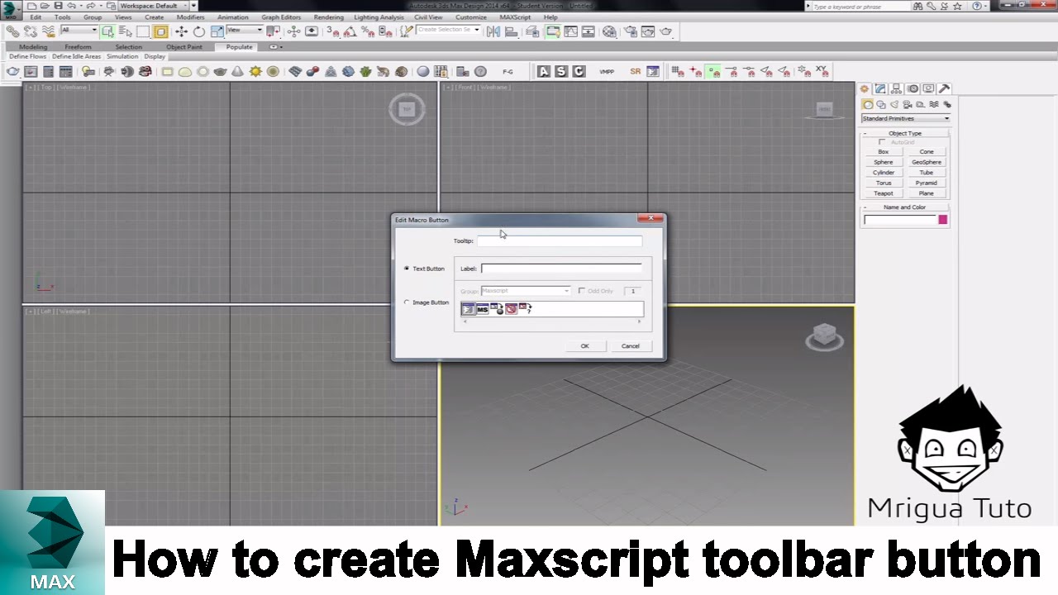The height and width of the screenshot is (595, 1058).
Task: Open the All selection filter dropdown
Action: tap(79, 31)
